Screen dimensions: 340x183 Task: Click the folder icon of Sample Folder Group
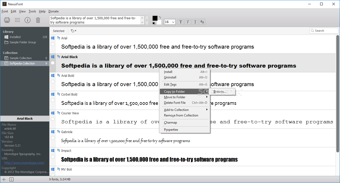(6, 42)
